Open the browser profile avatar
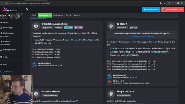Viewport: 185px width, 104px height. click(182, 3)
